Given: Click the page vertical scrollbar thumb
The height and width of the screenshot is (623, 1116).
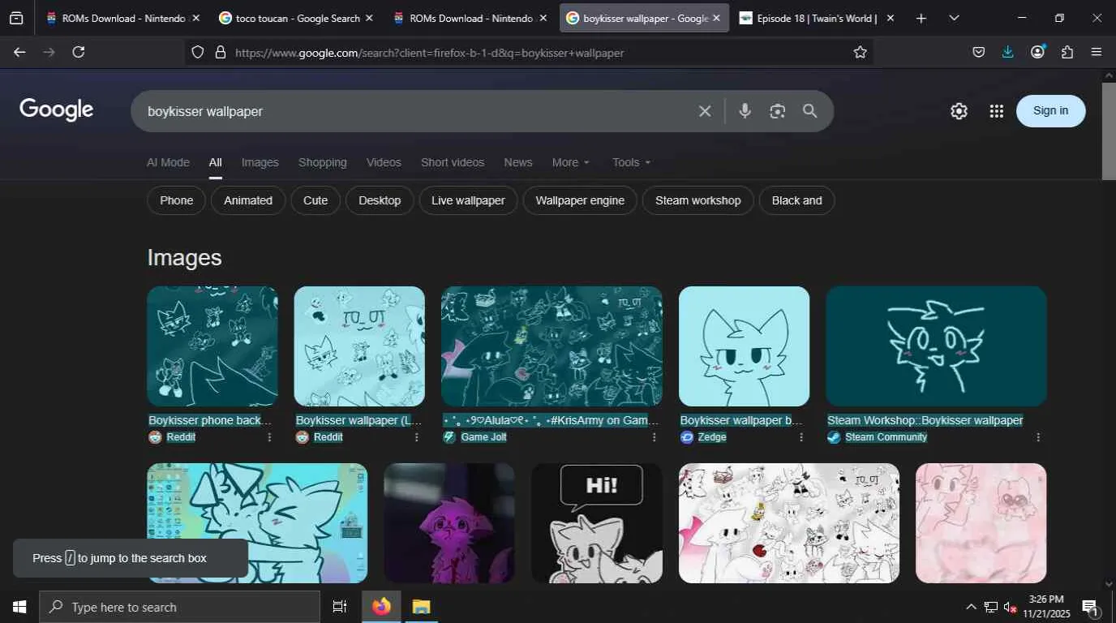Looking at the screenshot, I should pos(1109,130).
